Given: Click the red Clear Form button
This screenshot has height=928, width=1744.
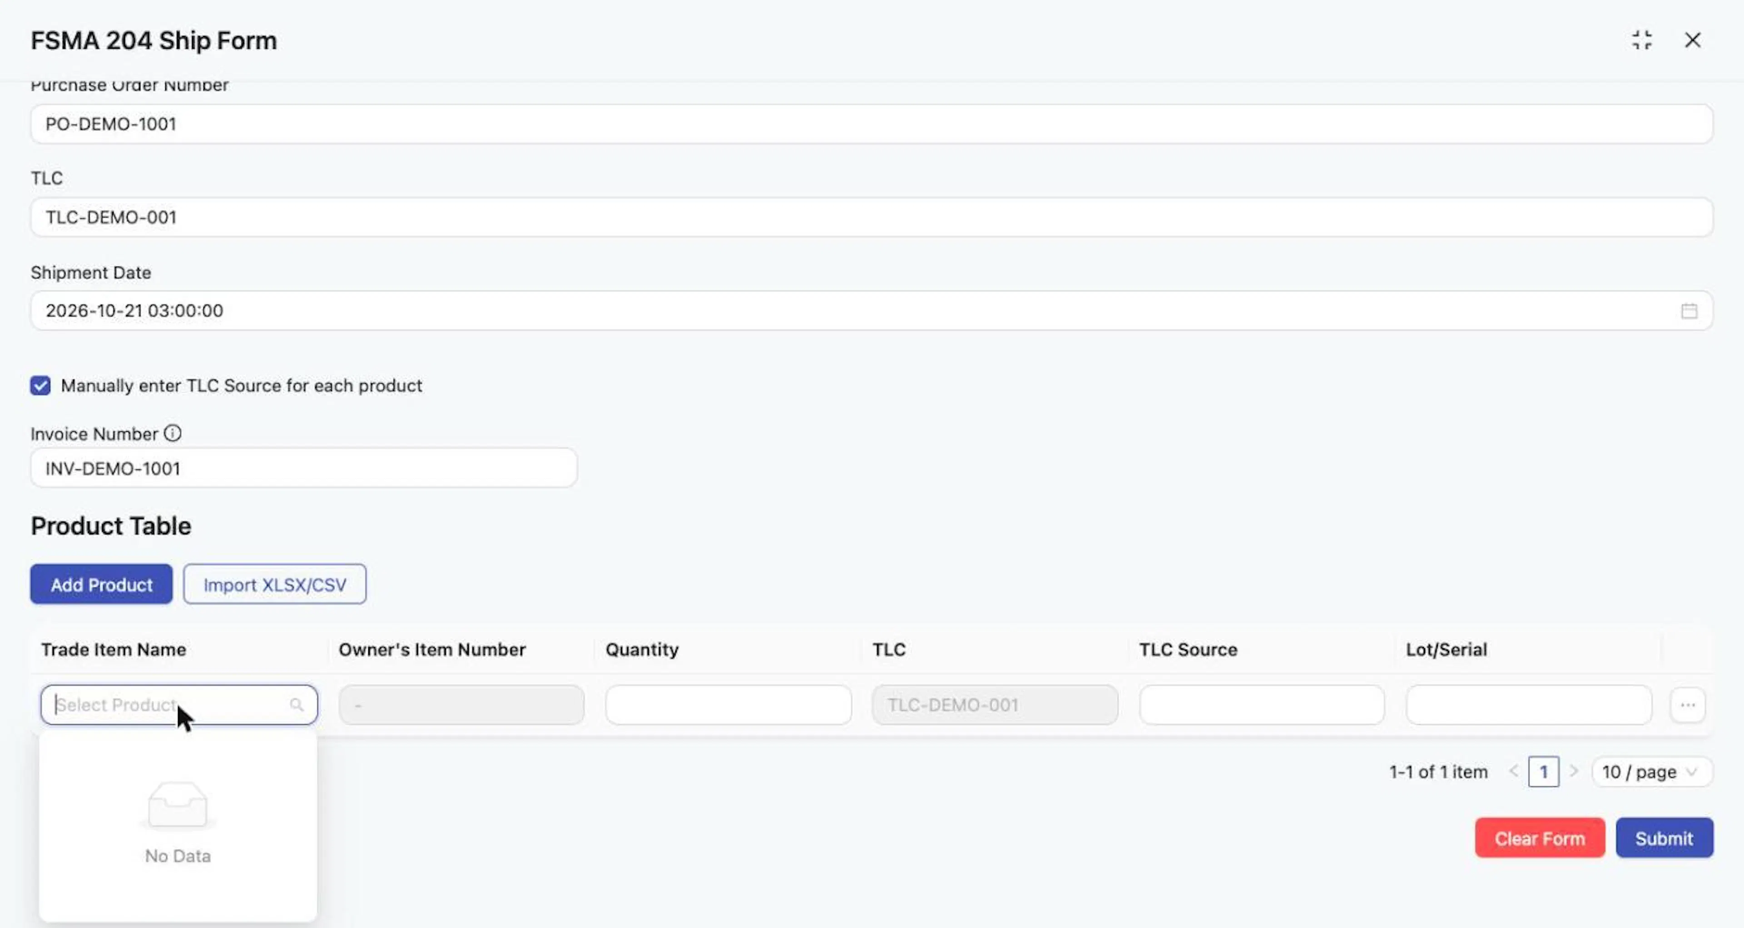Looking at the screenshot, I should click(x=1540, y=838).
